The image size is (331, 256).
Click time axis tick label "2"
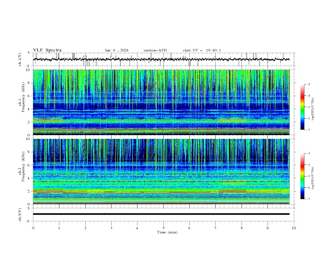(x=85, y=228)
